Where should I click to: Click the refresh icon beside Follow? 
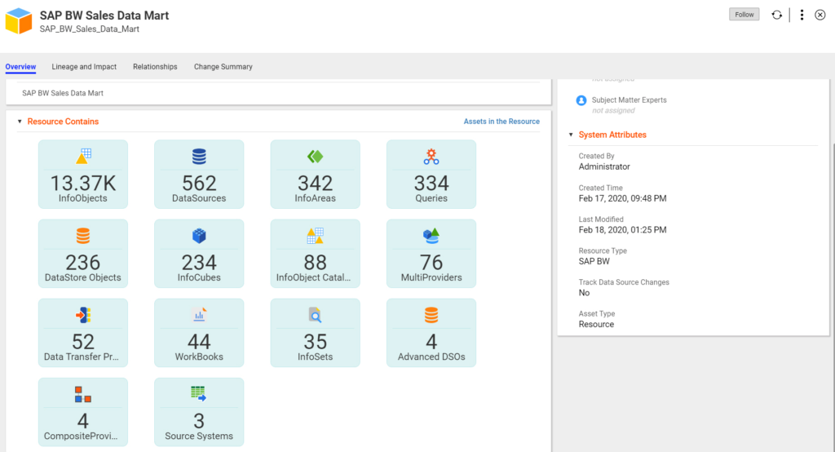777,15
